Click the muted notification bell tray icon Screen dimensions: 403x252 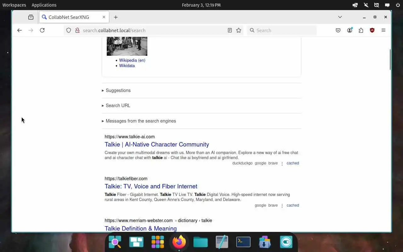[366, 5]
